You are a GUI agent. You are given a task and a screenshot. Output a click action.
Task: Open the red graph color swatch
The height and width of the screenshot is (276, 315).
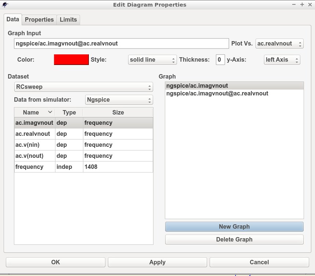point(71,60)
